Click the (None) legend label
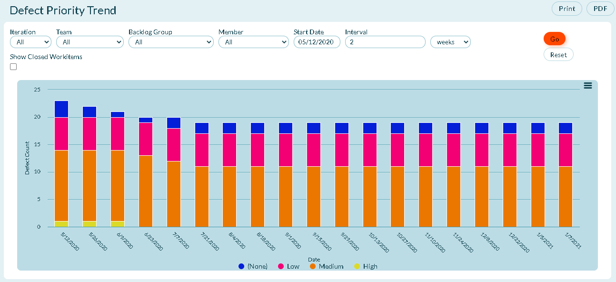 pos(257,266)
